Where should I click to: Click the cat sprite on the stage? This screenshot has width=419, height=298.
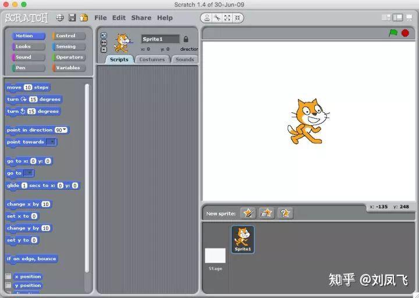[308, 122]
